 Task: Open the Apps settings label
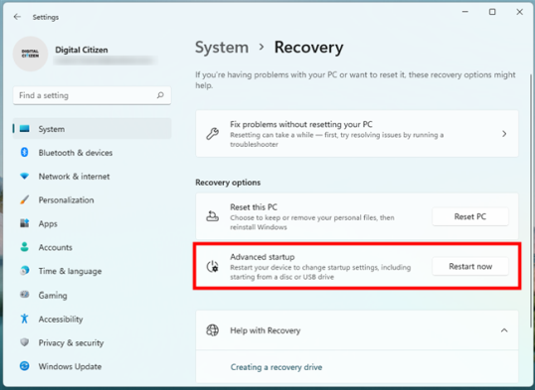point(48,224)
